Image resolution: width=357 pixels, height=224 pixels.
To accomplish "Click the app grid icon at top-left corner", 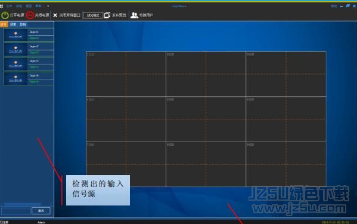I will [x=2, y=6].
